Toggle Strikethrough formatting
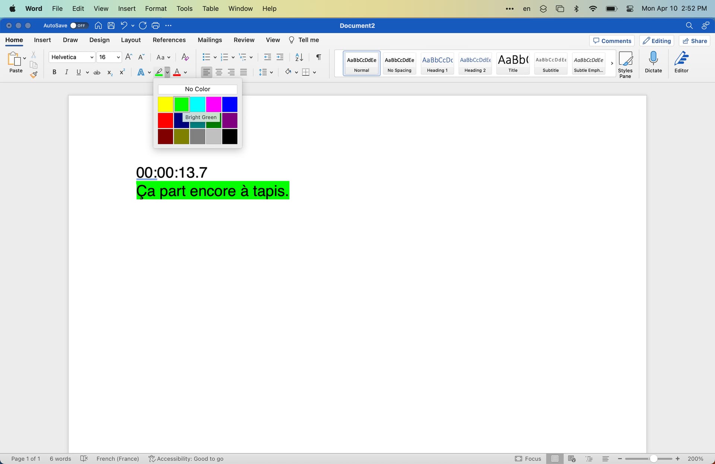Viewport: 715px width, 464px height. (x=97, y=72)
